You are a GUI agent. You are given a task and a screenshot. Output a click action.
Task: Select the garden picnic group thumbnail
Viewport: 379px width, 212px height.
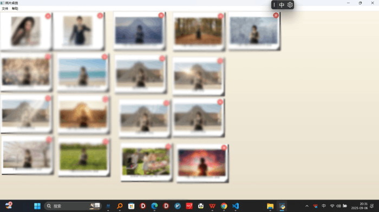tap(146, 161)
